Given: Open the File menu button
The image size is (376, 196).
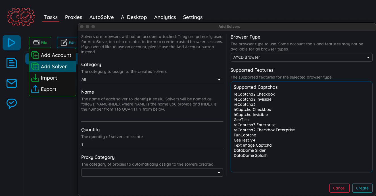Looking at the screenshot, I should pos(40,43).
